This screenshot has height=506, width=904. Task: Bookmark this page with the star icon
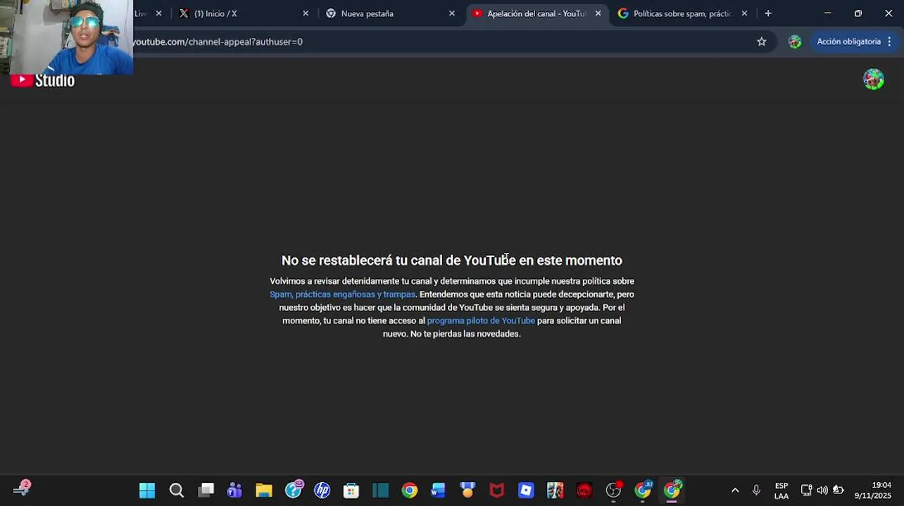(762, 41)
